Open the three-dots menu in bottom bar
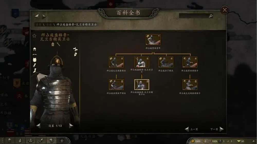The image size is (257, 144). 2,141
